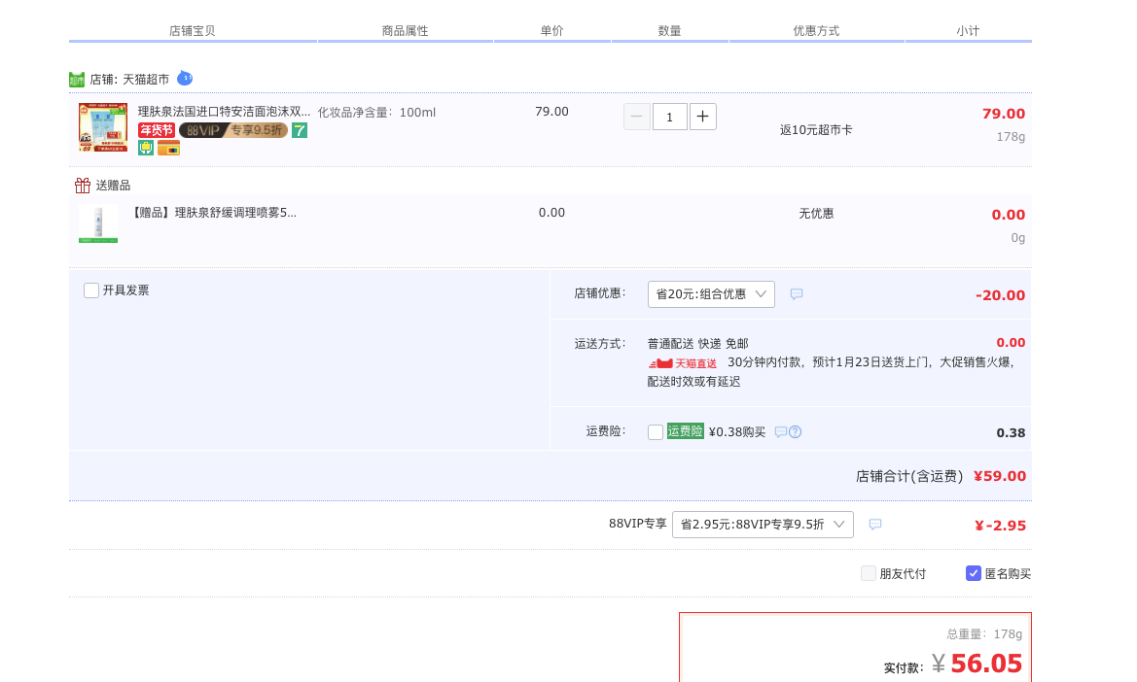Open the blue Wangwang chat icon

[x=185, y=78]
